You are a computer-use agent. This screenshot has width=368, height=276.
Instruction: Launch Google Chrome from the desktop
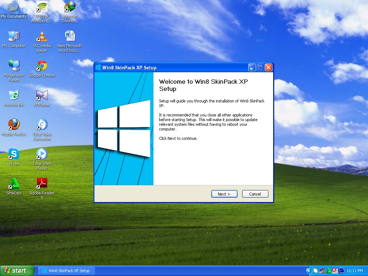42,66
